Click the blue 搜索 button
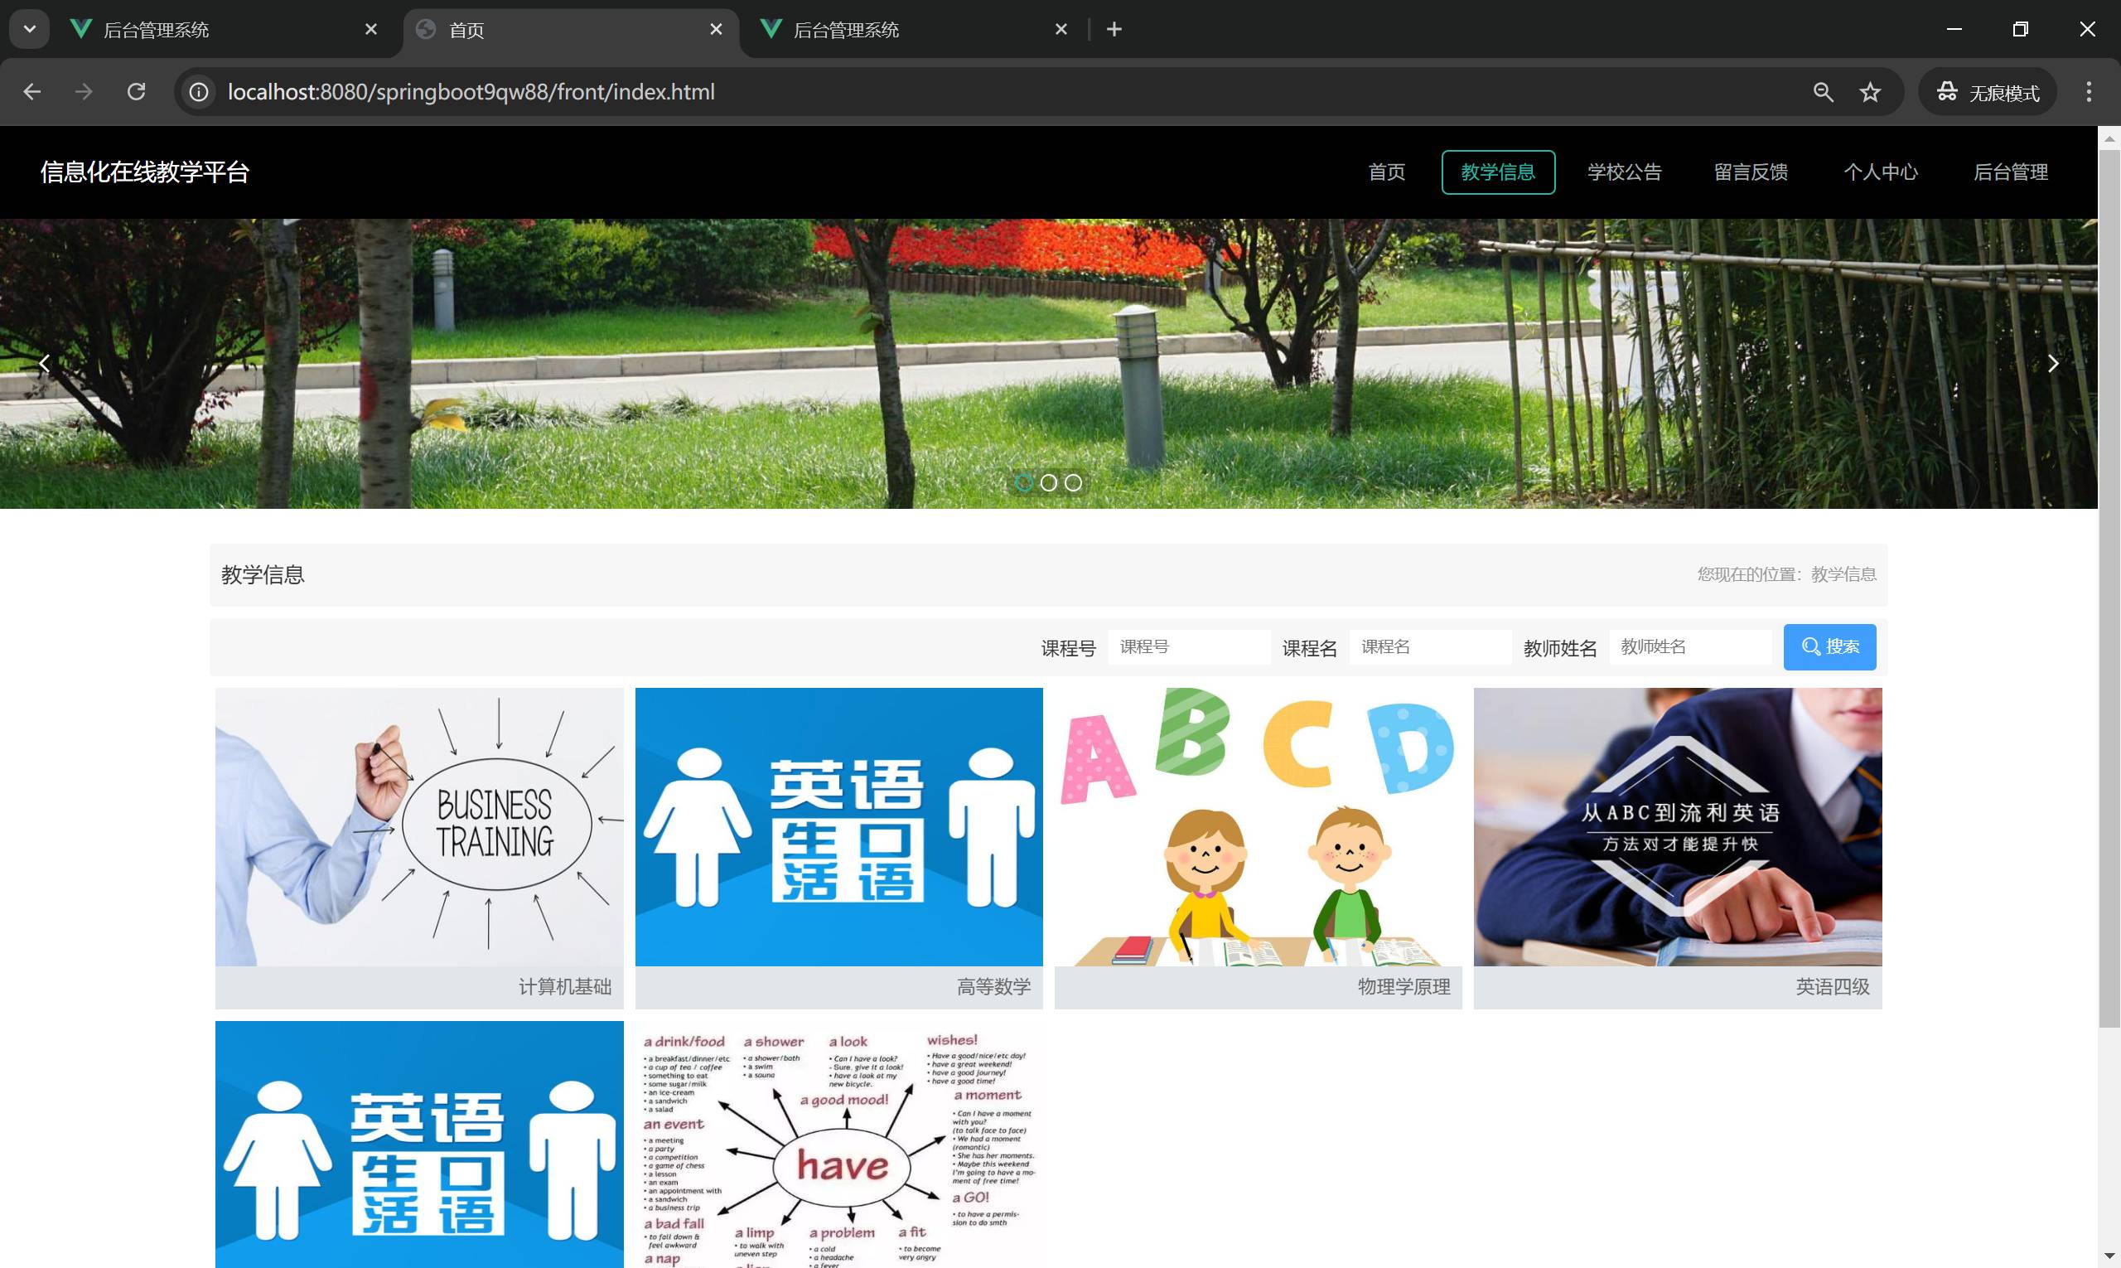Viewport: 2121px width, 1268px height. pos(1829,646)
